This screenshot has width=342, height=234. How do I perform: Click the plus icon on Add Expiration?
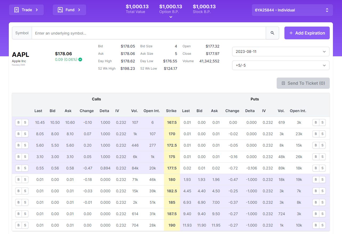pyautogui.click(x=291, y=33)
